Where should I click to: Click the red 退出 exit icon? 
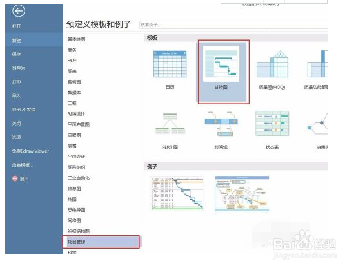coord(15,178)
